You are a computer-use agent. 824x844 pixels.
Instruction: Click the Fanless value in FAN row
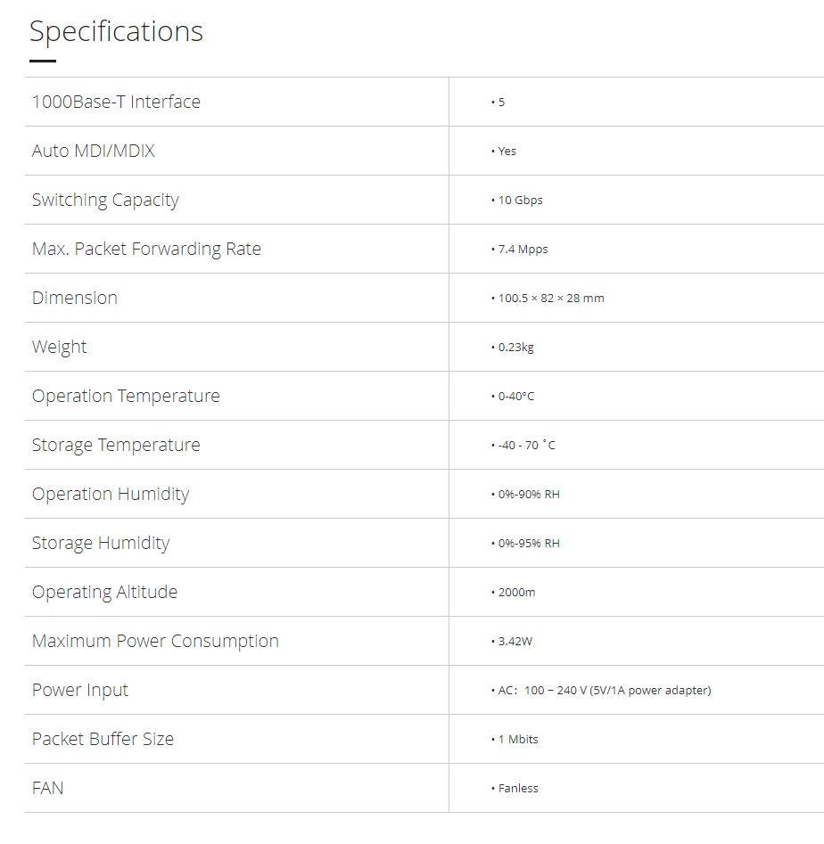pos(517,789)
